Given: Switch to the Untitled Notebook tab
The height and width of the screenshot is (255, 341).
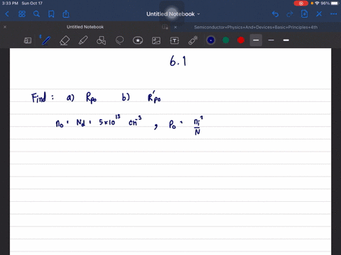Looking at the screenshot, I should (x=85, y=27).
